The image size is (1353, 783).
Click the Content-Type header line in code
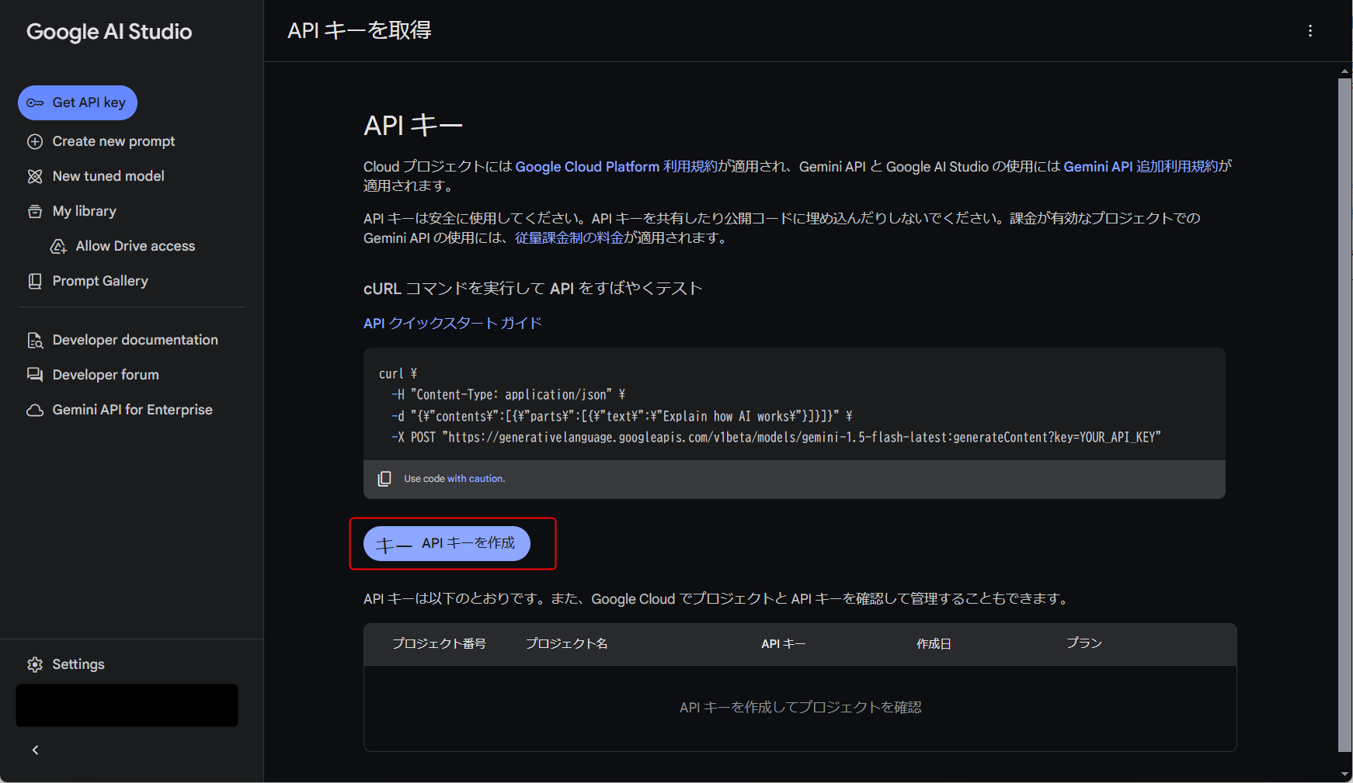pyautogui.click(x=508, y=395)
